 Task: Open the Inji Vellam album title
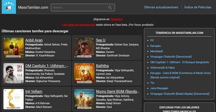[34, 91]
